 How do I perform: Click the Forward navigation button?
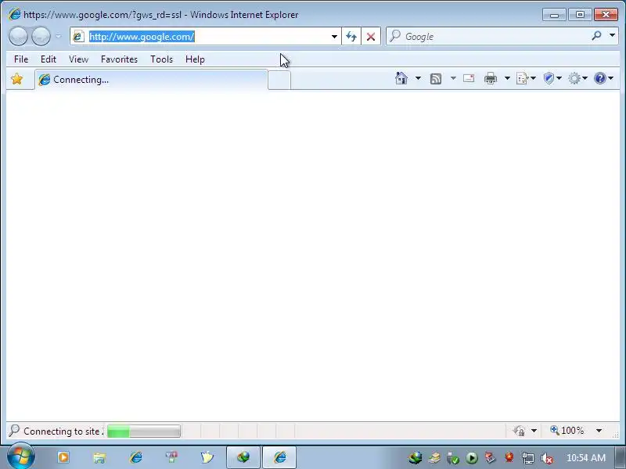click(x=41, y=36)
